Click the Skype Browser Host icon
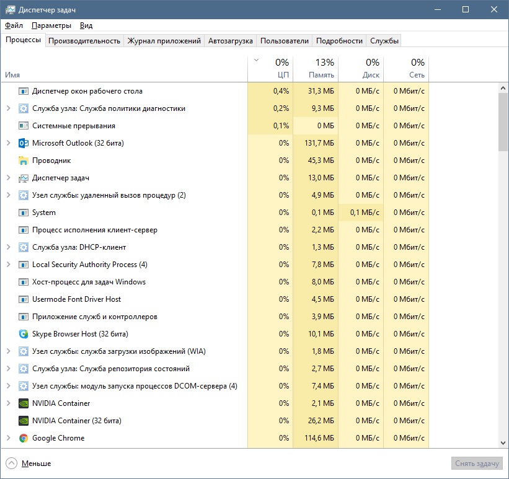 coord(24,334)
